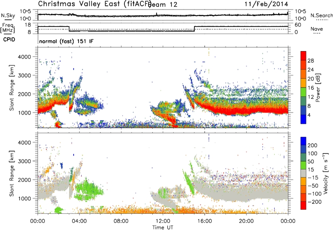Image resolution: width=333 pixels, height=230 pixels.
Task: Click the 08:00 time axis label
Action: (x=121, y=221)
